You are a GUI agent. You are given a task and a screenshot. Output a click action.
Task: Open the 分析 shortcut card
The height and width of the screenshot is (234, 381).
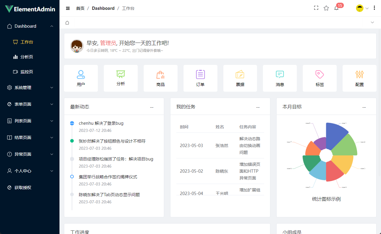point(121,78)
